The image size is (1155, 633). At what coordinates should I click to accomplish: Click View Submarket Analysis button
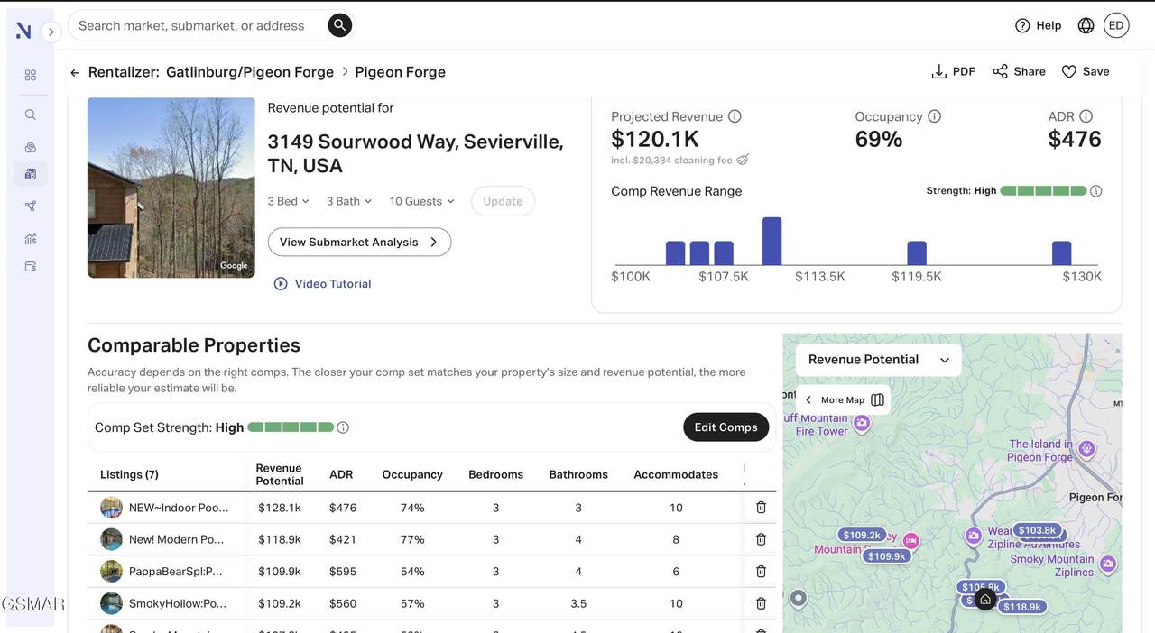click(x=359, y=242)
